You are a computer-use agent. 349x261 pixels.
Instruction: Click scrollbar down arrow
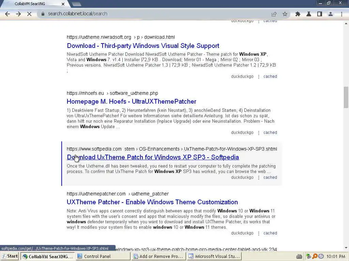346,248
